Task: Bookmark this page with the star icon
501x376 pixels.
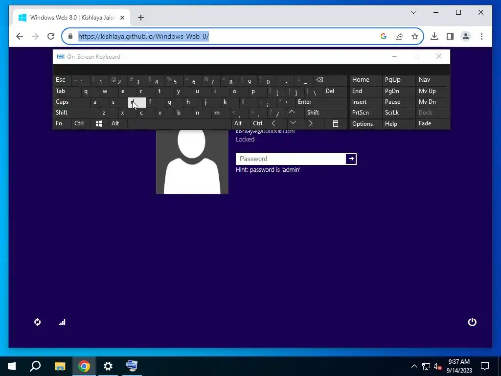Action: pos(415,36)
